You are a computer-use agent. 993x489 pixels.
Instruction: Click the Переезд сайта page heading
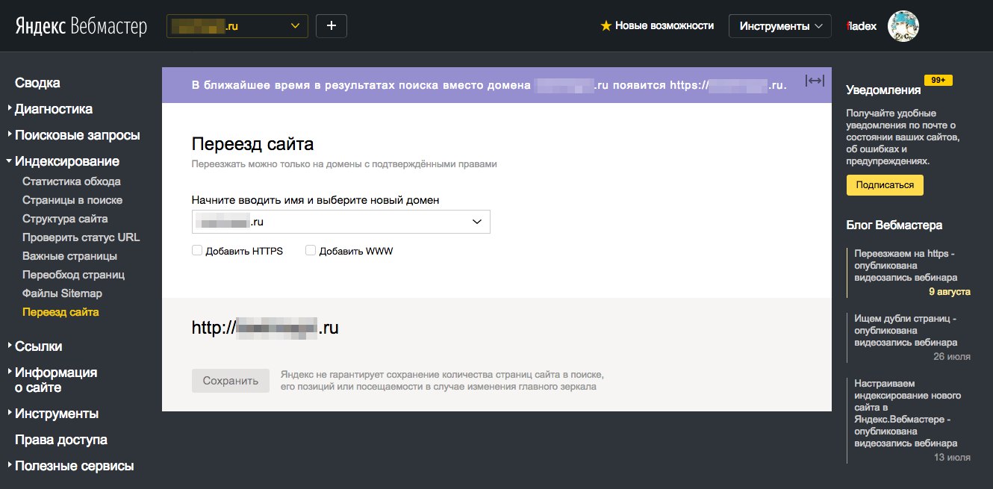pos(253,144)
